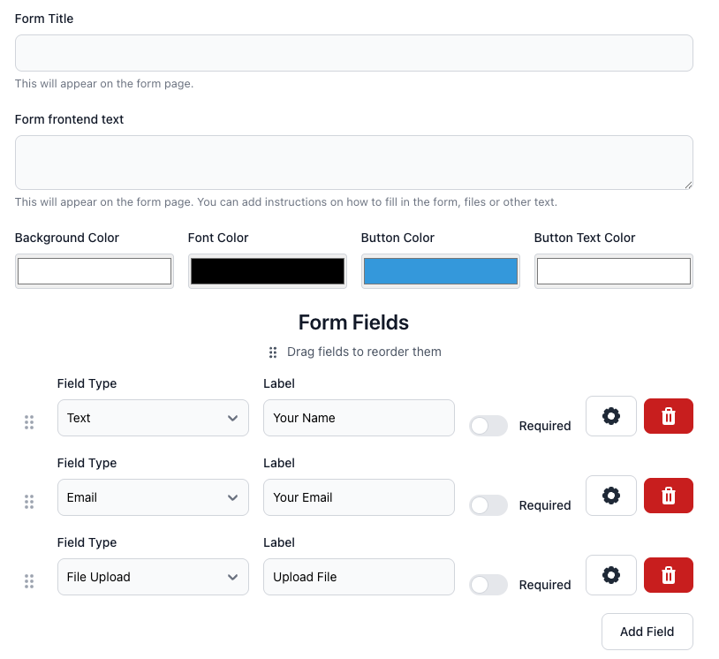The height and width of the screenshot is (659, 719).
Task: Focus the Form Title input
Action: [x=354, y=53]
